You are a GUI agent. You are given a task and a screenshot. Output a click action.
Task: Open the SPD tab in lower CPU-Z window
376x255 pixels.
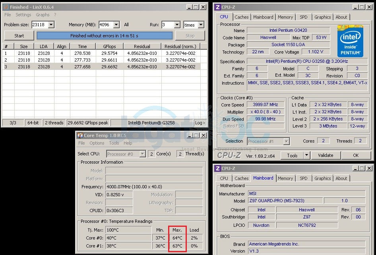pos(303,178)
